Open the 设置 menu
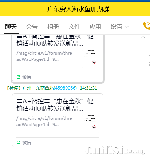The image size is (150, 158). [117, 27]
